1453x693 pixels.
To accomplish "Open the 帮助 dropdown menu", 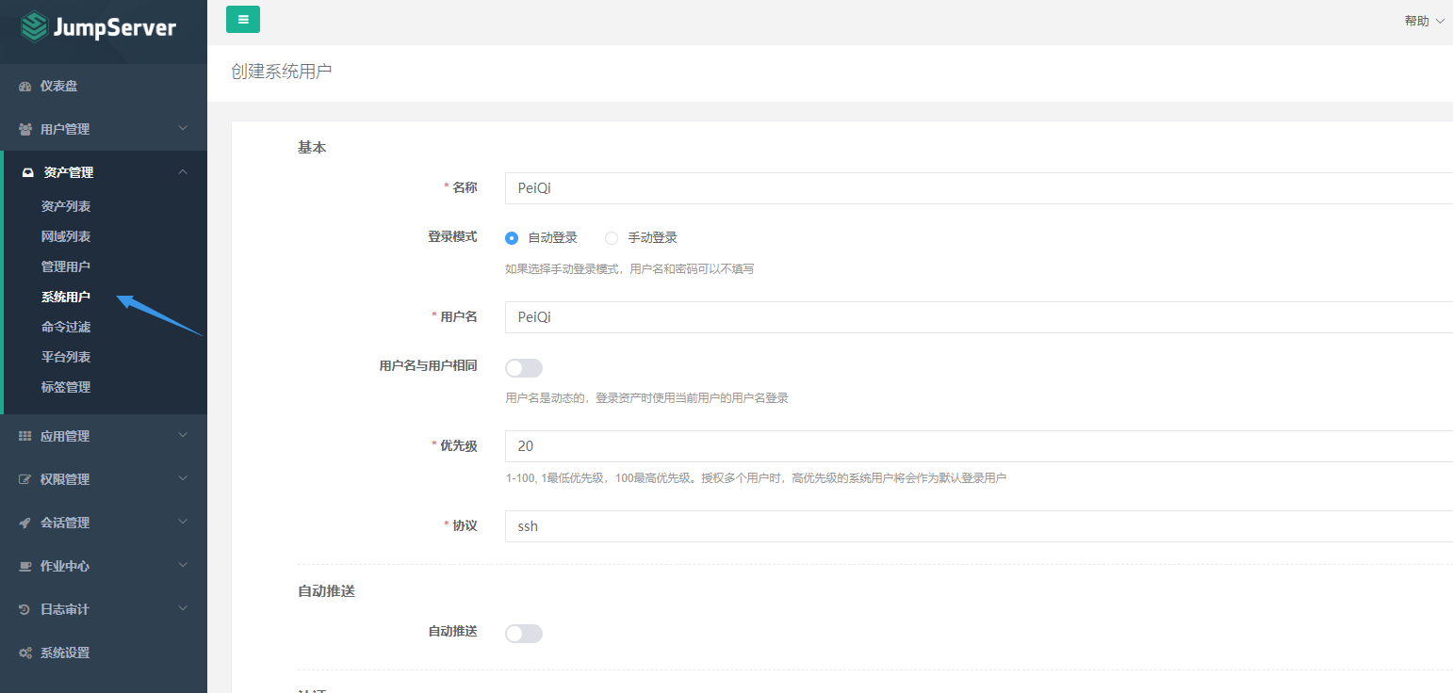I will click(1423, 21).
